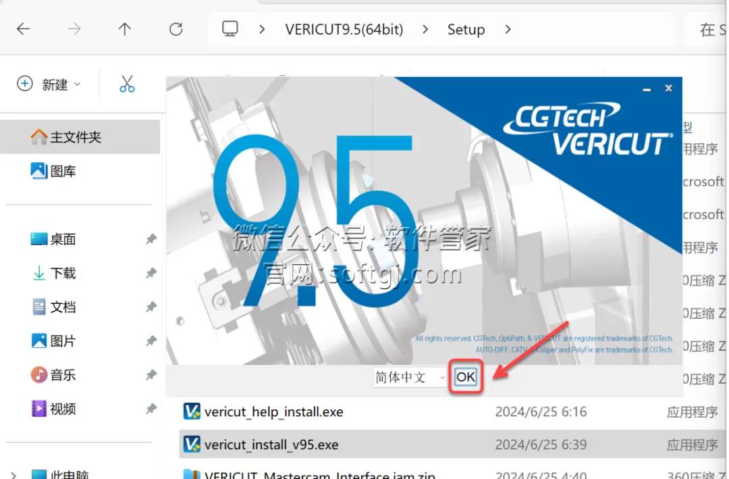Viewport: 729px width, 479px height.
Task: Open the 简体中文 language dropdown
Action: (410, 377)
